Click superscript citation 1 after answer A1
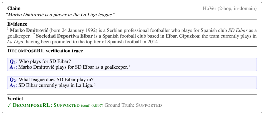Image resolution: width=264 pixels, height=115 pixels. pos(130,66)
